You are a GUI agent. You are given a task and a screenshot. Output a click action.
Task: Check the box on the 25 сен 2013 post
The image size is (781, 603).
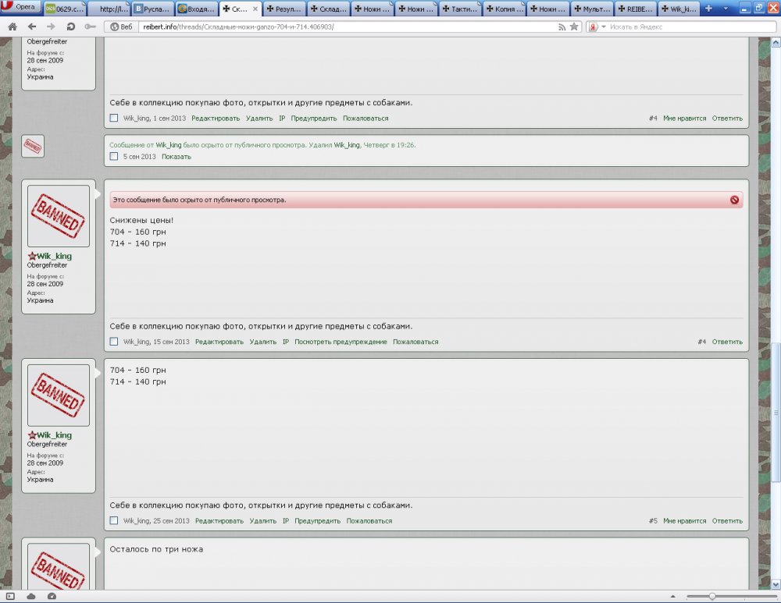(114, 521)
